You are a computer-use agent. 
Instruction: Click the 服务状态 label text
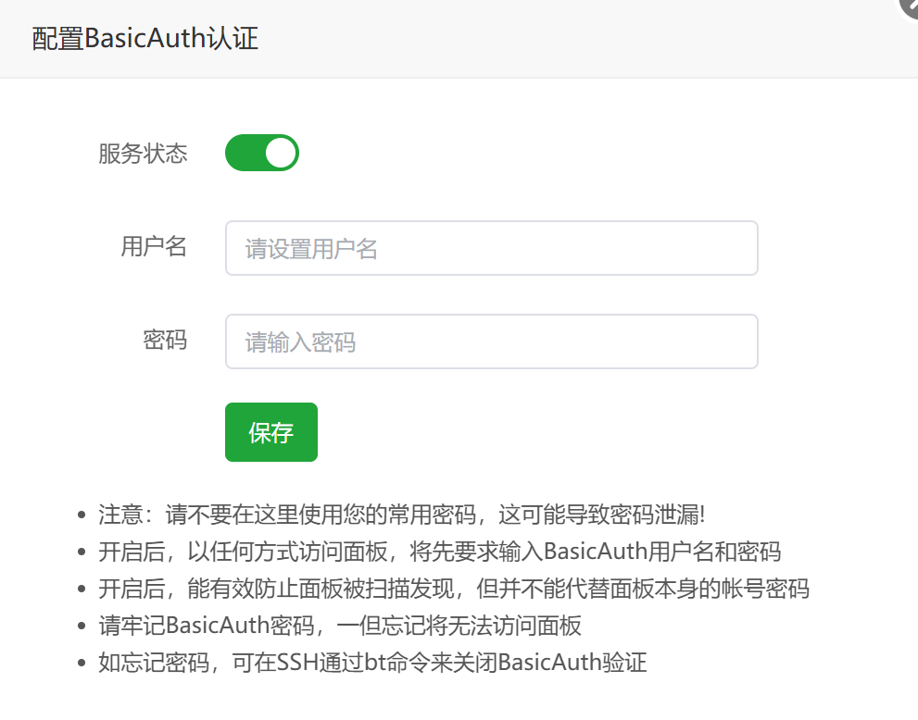(144, 154)
